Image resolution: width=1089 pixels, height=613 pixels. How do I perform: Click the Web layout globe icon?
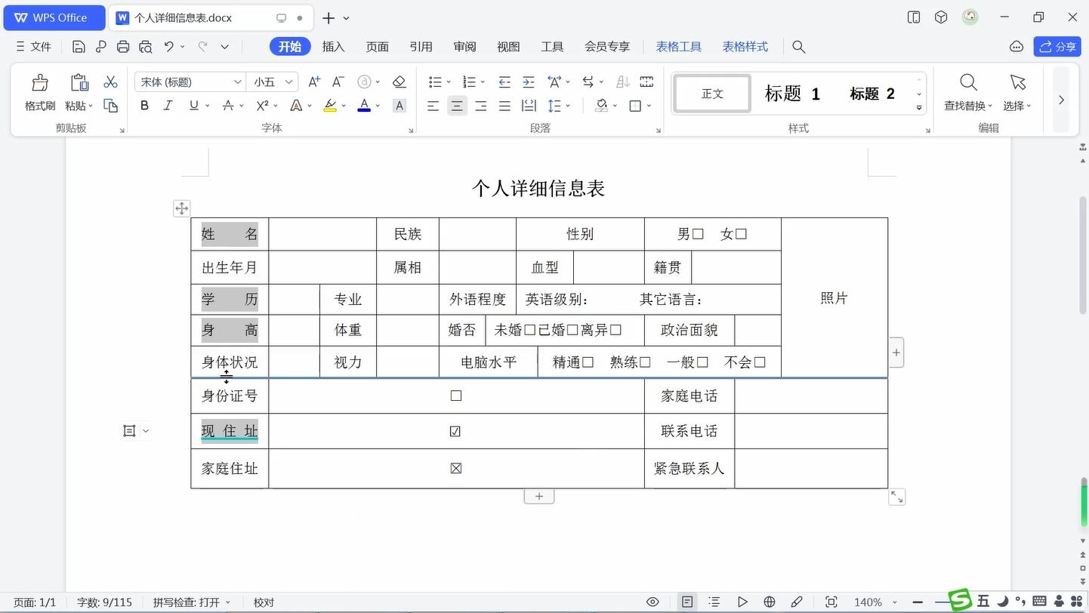(x=769, y=602)
